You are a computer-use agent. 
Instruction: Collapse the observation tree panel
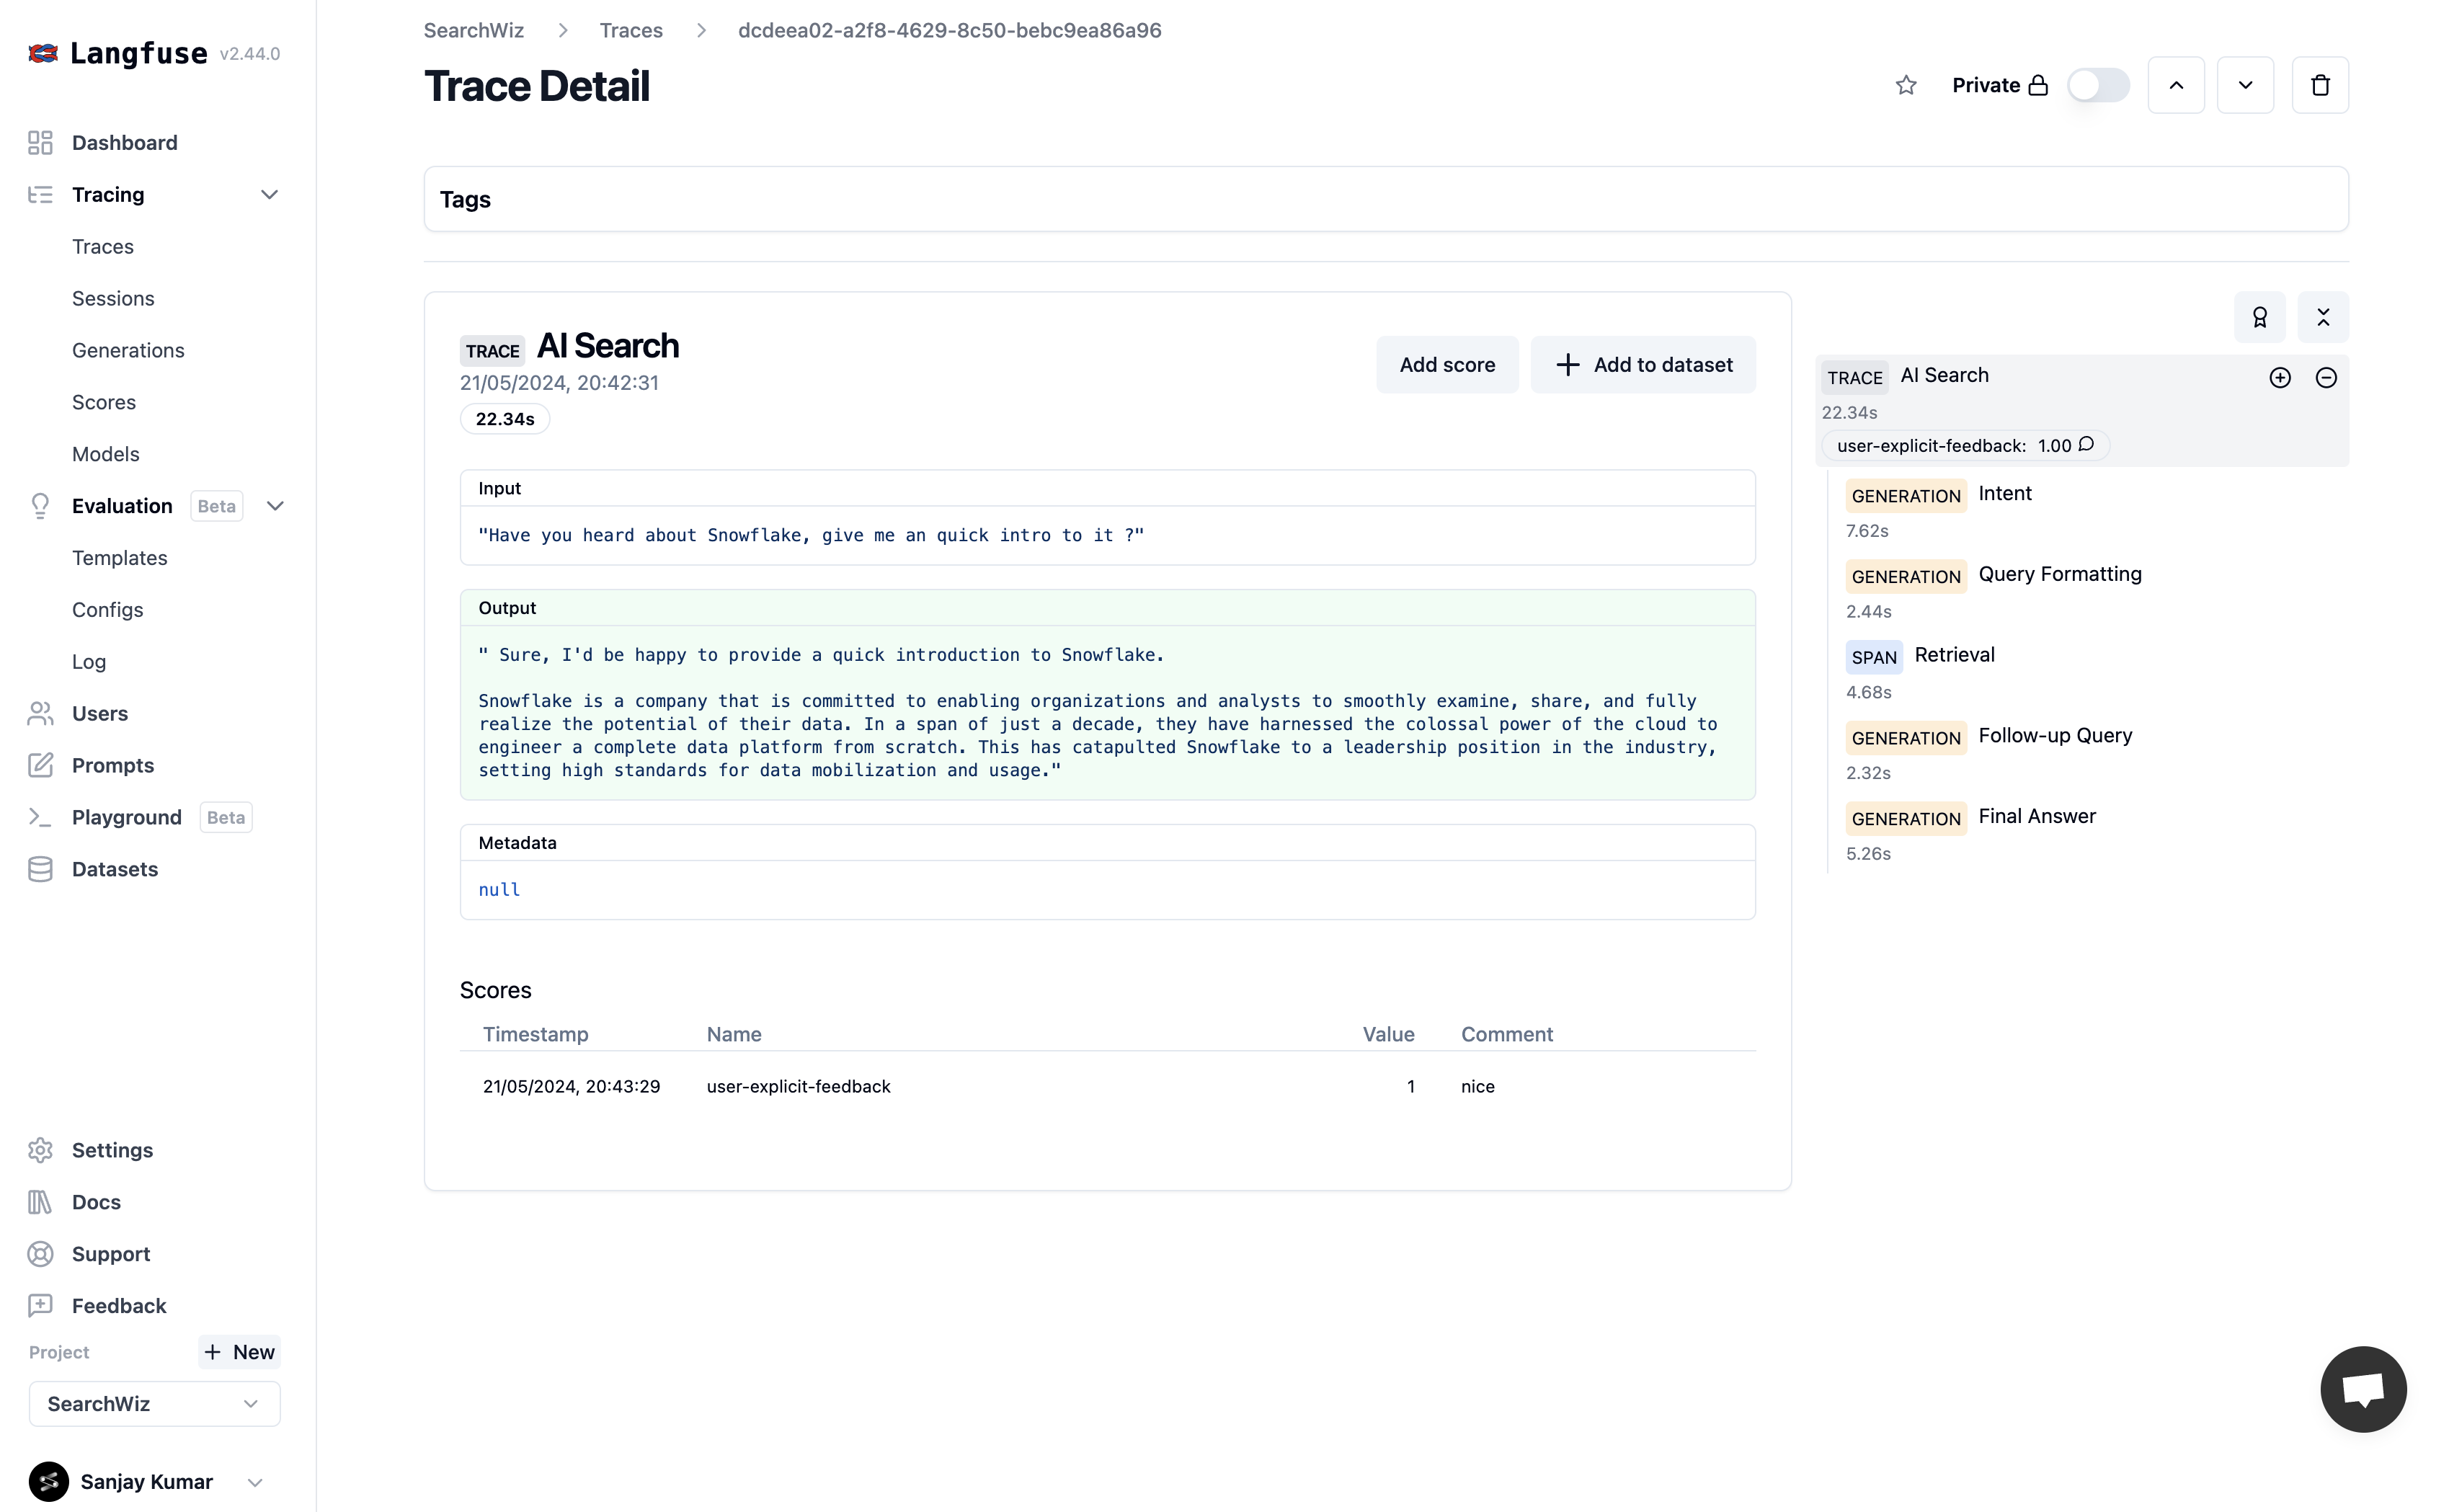click(2322, 318)
